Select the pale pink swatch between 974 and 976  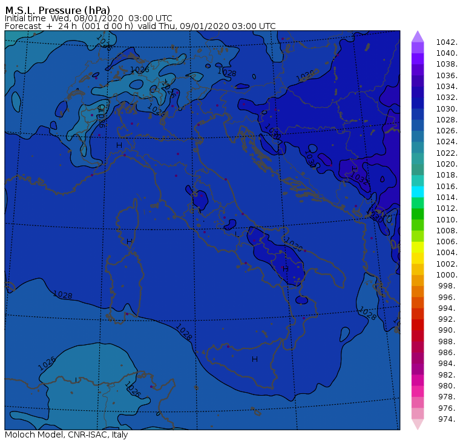pyautogui.click(x=418, y=413)
